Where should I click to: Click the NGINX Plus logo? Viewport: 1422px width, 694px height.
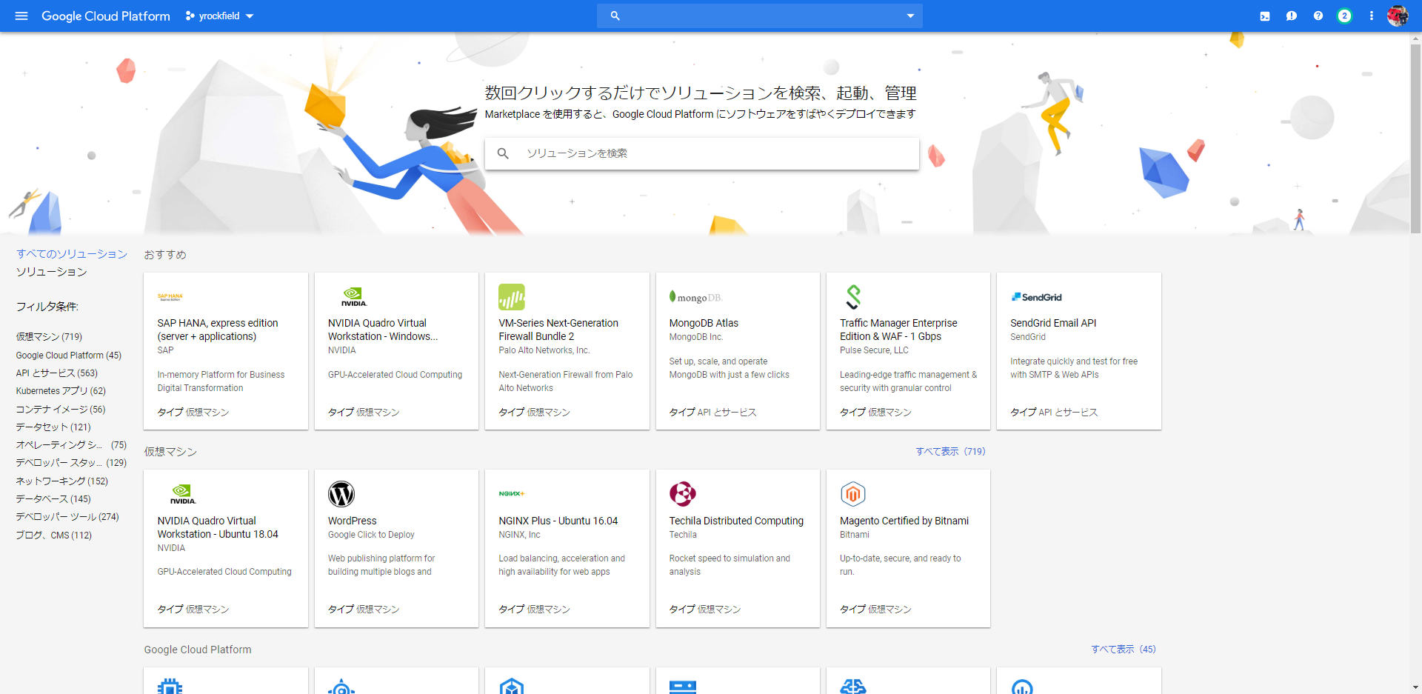[x=512, y=493]
